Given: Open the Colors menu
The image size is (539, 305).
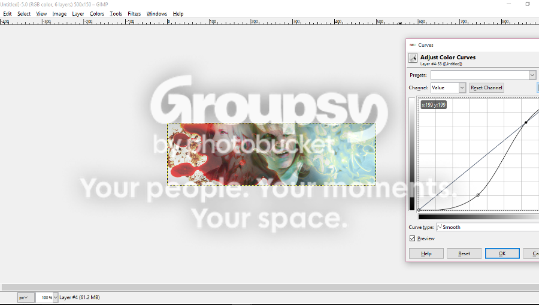Looking at the screenshot, I should [96, 14].
